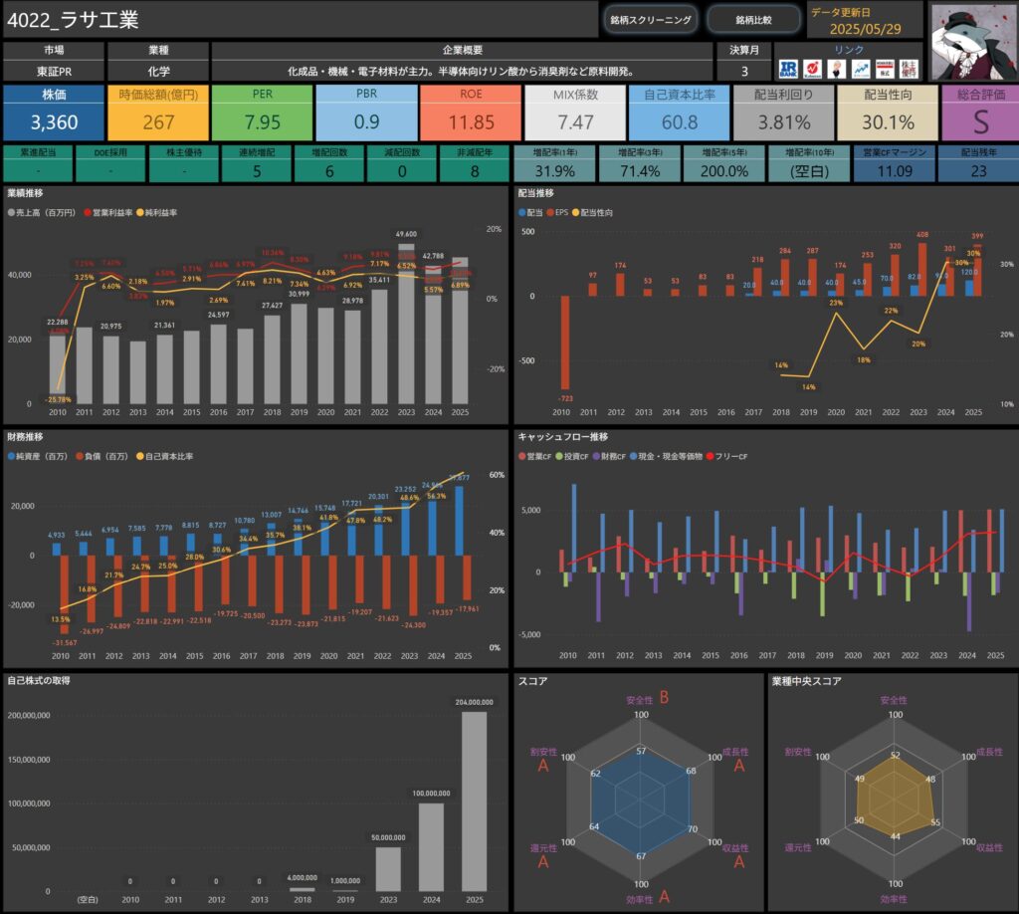Click the 自己株式の取得 chart title
1019x914 pixels.
point(39,680)
